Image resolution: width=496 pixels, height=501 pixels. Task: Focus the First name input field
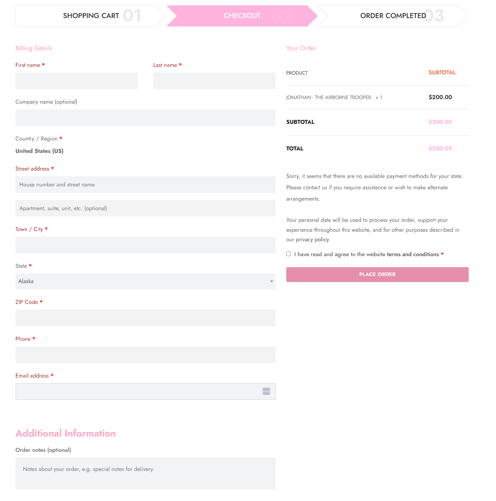[77, 81]
